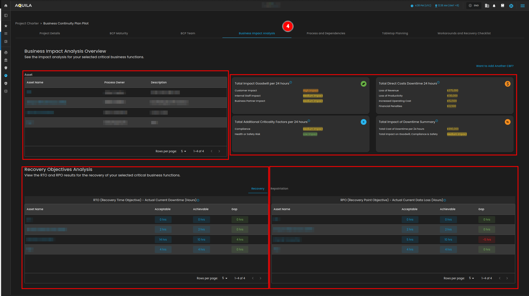Click the bank building sidebar icon

point(6,60)
